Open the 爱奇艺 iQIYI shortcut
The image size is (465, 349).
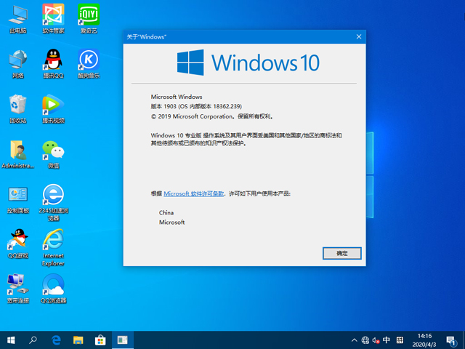tap(89, 19)
